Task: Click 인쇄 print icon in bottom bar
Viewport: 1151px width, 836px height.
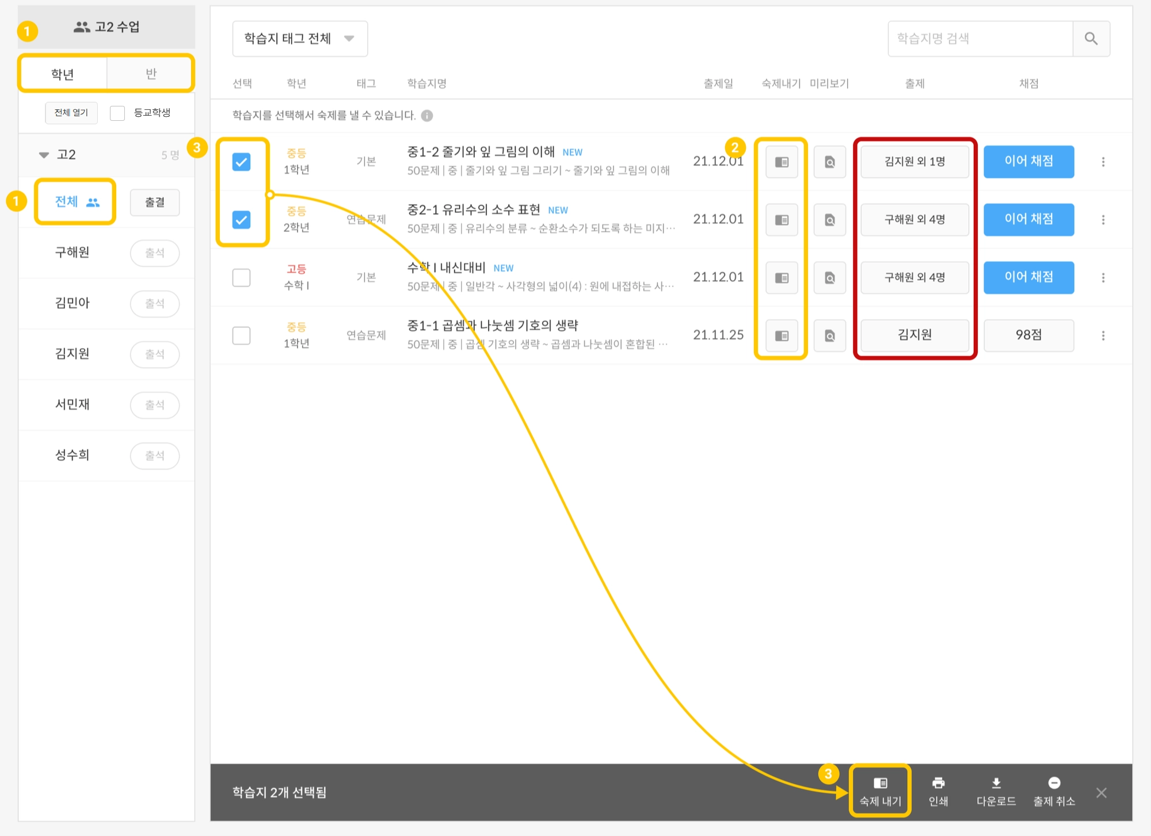Action: (938, 783)
